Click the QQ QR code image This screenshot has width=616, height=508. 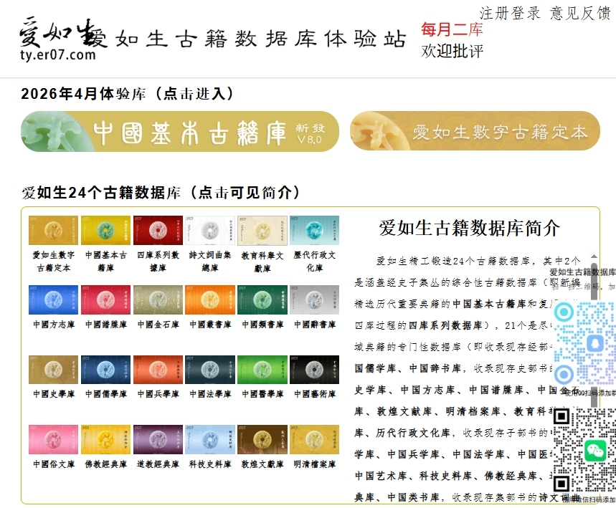coord(585,344)
